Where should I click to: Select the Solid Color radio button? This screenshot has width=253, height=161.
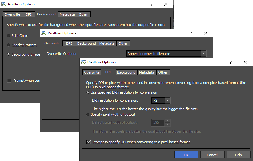9,36
